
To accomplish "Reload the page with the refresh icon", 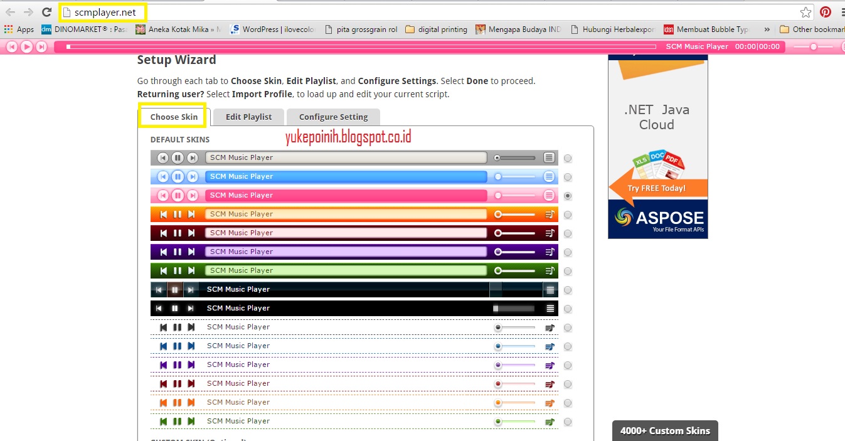I will [x=46, y=12].
